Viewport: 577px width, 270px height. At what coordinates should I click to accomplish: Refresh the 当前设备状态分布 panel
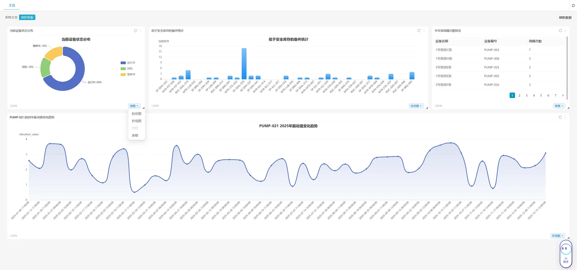pos(136,31)
